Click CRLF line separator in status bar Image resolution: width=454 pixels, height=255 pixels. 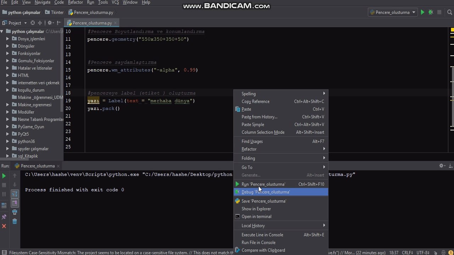tap(406, 253)
